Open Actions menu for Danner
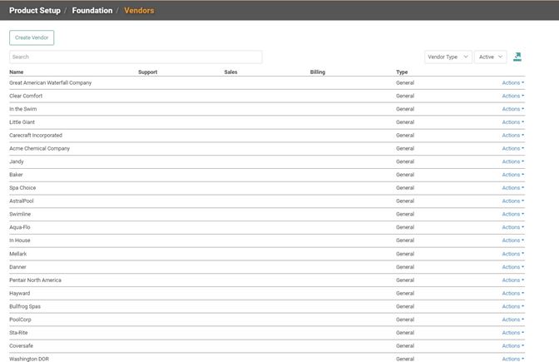This screenshot has width=559, height=362. point(513,267)
